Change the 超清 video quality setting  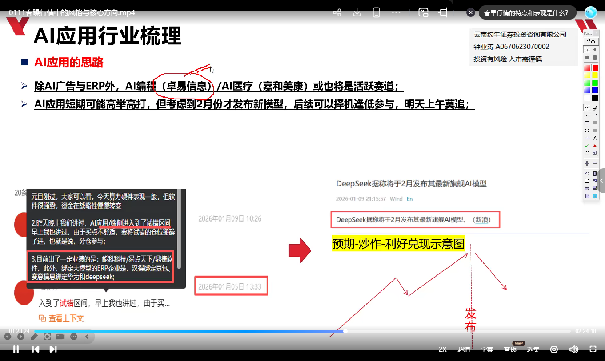click(464, 349)
